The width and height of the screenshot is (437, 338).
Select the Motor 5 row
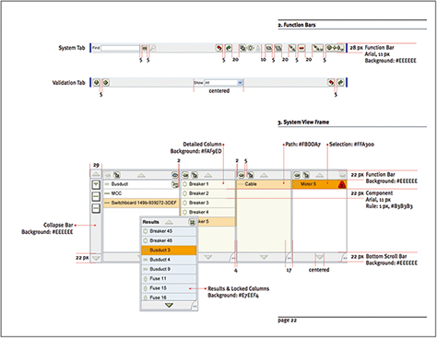pyautogui.click(x=319, y=184)
